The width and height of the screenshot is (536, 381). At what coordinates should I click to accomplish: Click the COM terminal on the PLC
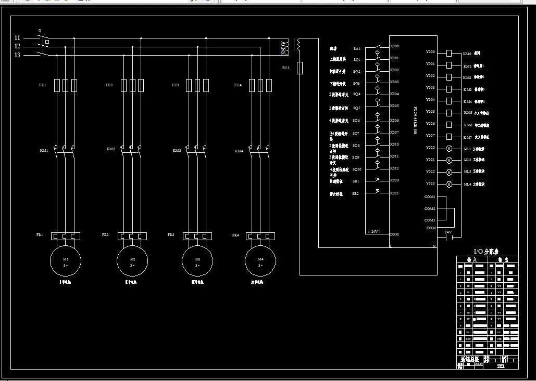pos(395,234)
